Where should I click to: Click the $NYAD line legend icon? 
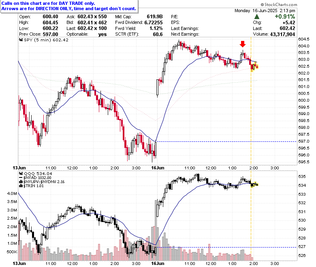click(x=21, y=178)
